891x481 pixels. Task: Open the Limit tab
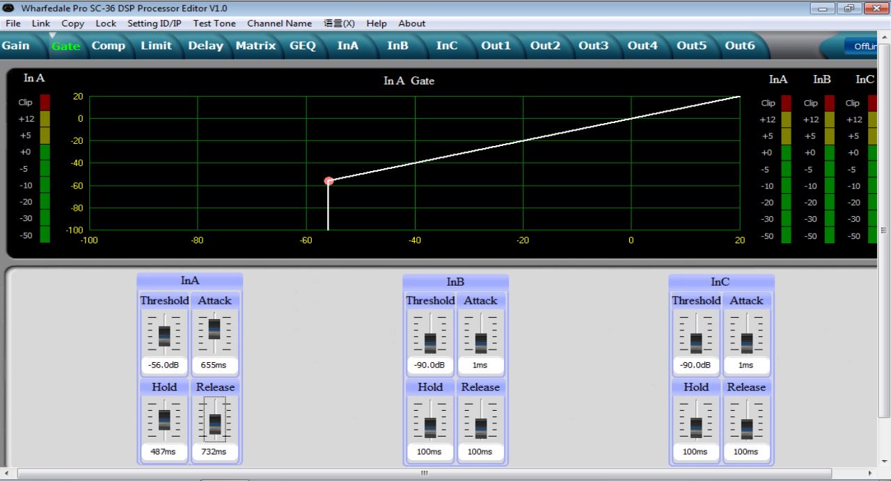pos(156,46)
